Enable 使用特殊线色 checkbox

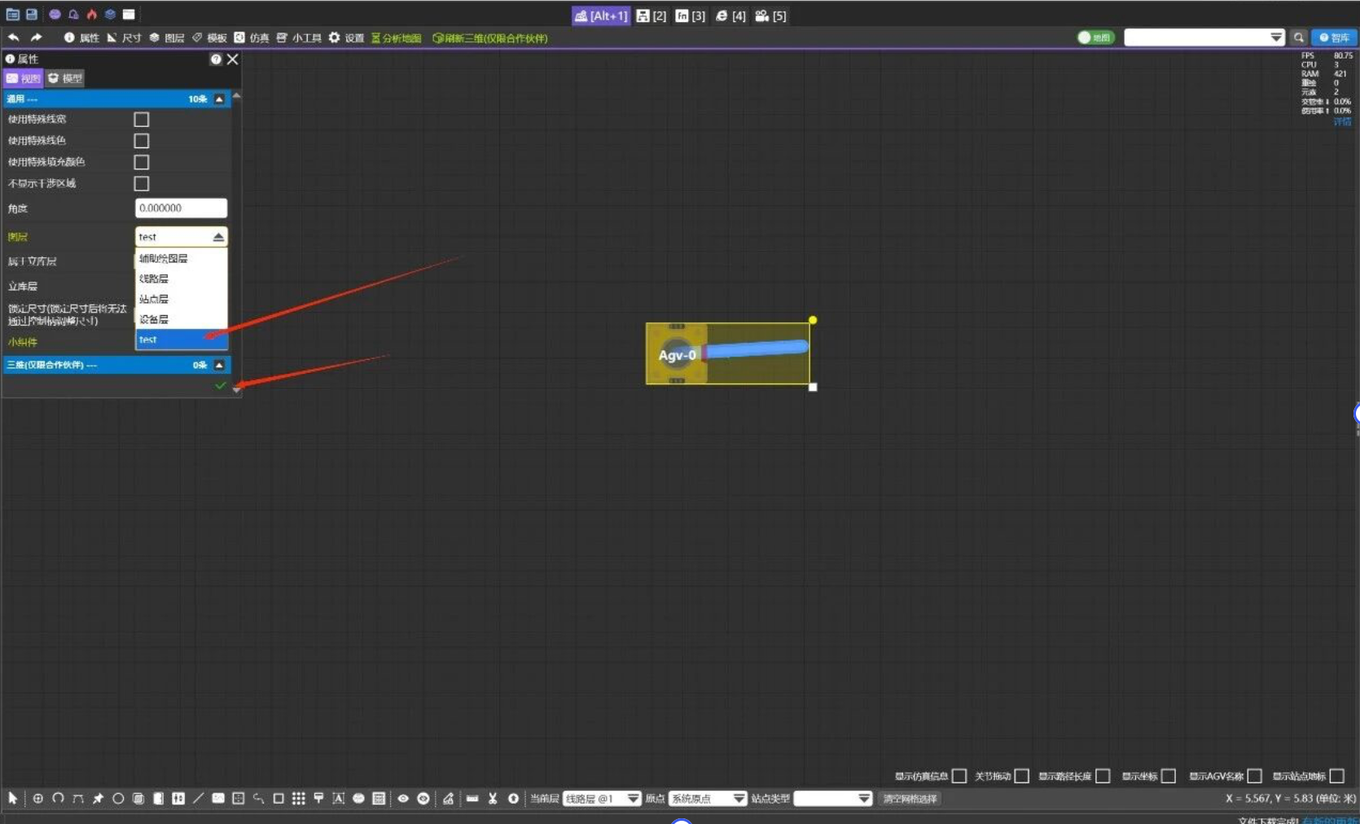coord(142,141)
